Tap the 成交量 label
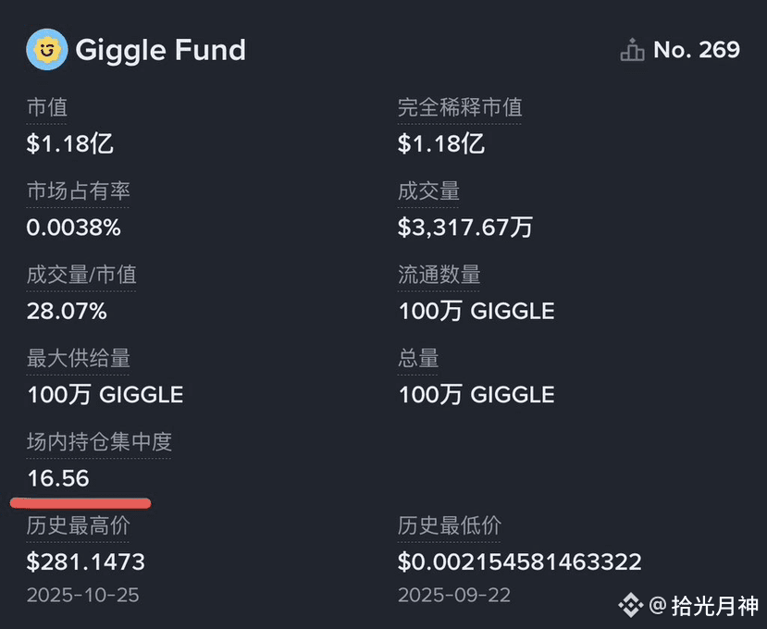This screenshot has width=767, height=629. point(428,191)
